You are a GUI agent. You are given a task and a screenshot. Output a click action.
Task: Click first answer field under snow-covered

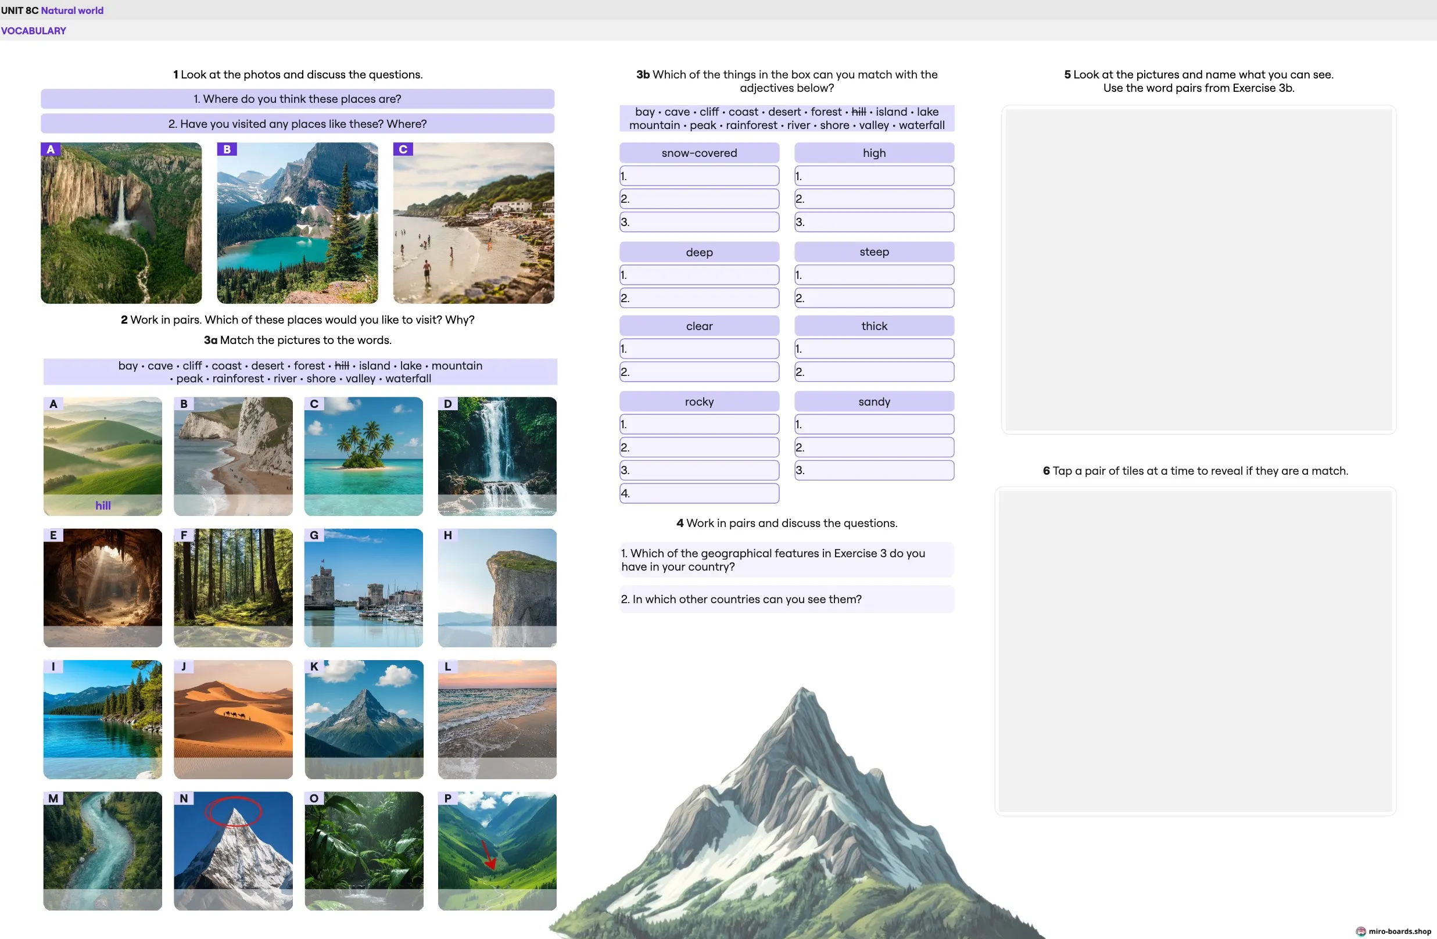[x=699, y=175]
